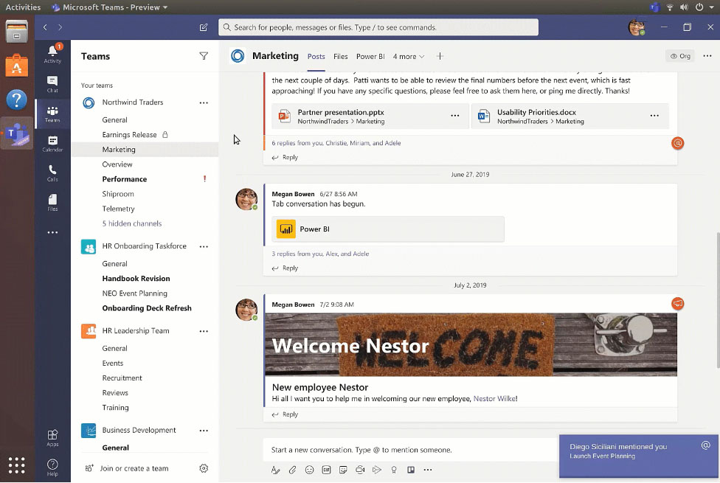Open the Ubuntu Software dock icon

coord(16,65)
